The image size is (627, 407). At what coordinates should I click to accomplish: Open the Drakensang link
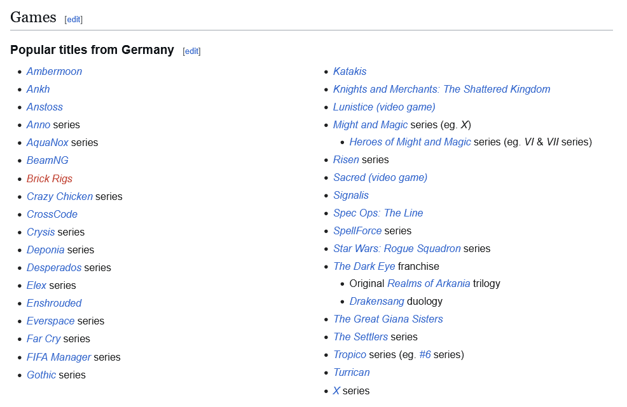click(377, 301)
